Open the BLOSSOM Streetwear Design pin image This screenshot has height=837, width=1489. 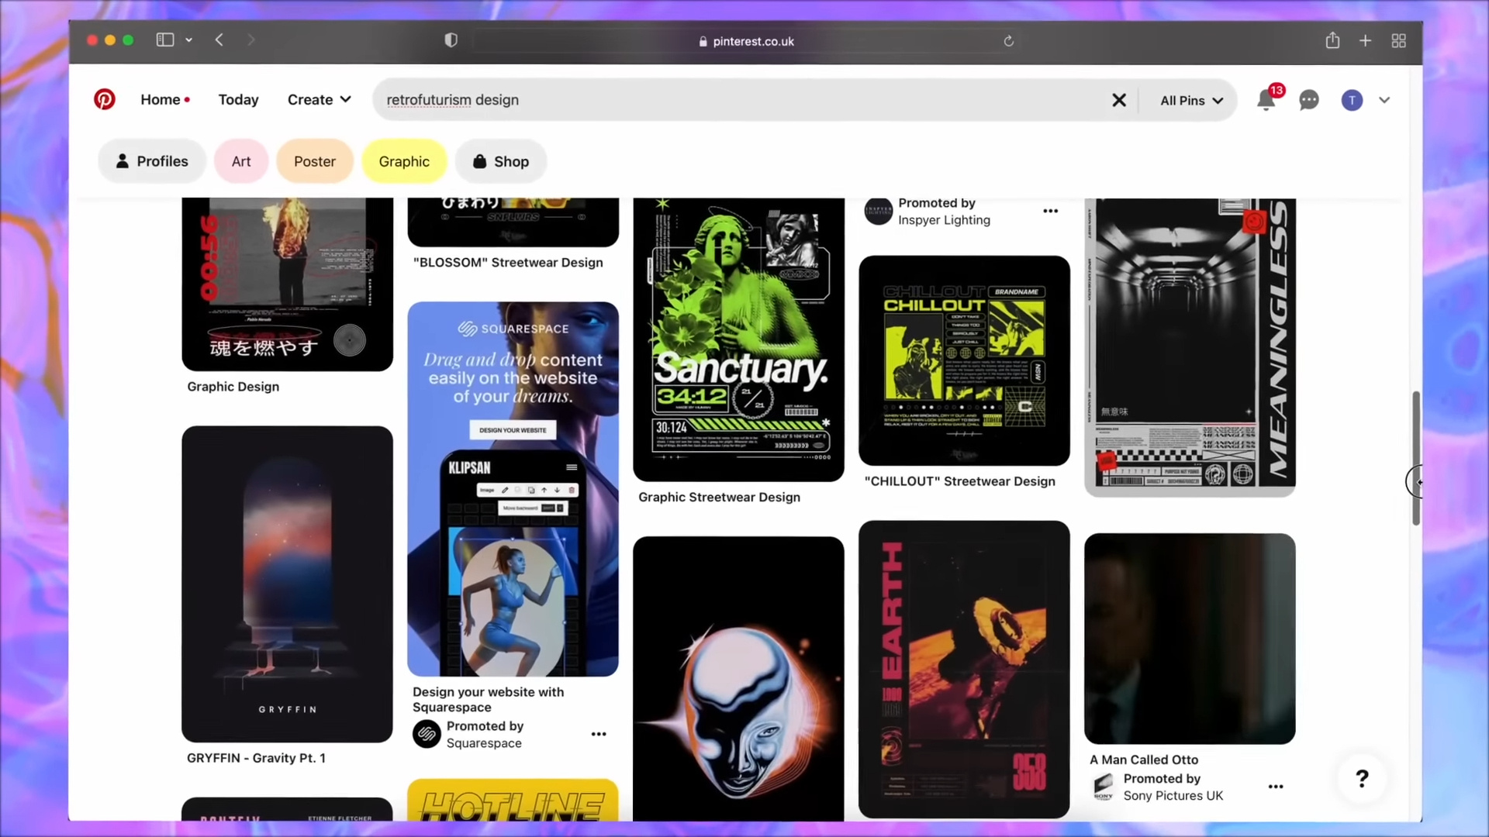pos(513,222)
